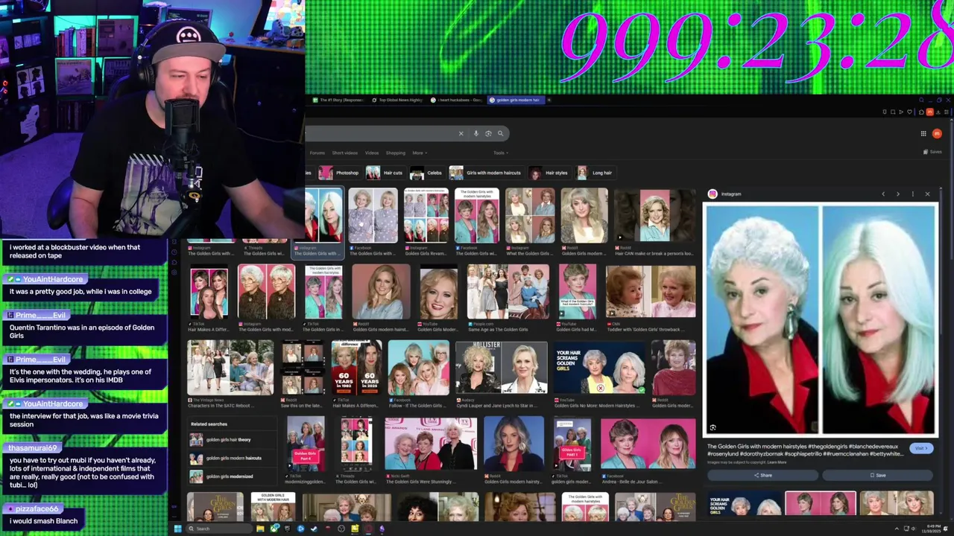Select the Photoshop filter chip
The image size is (954, 536).
click(x=340, y=173)
